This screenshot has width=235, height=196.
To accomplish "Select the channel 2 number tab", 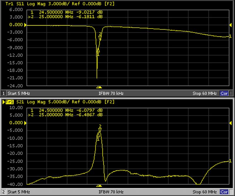I will click(x=4, y=192).
